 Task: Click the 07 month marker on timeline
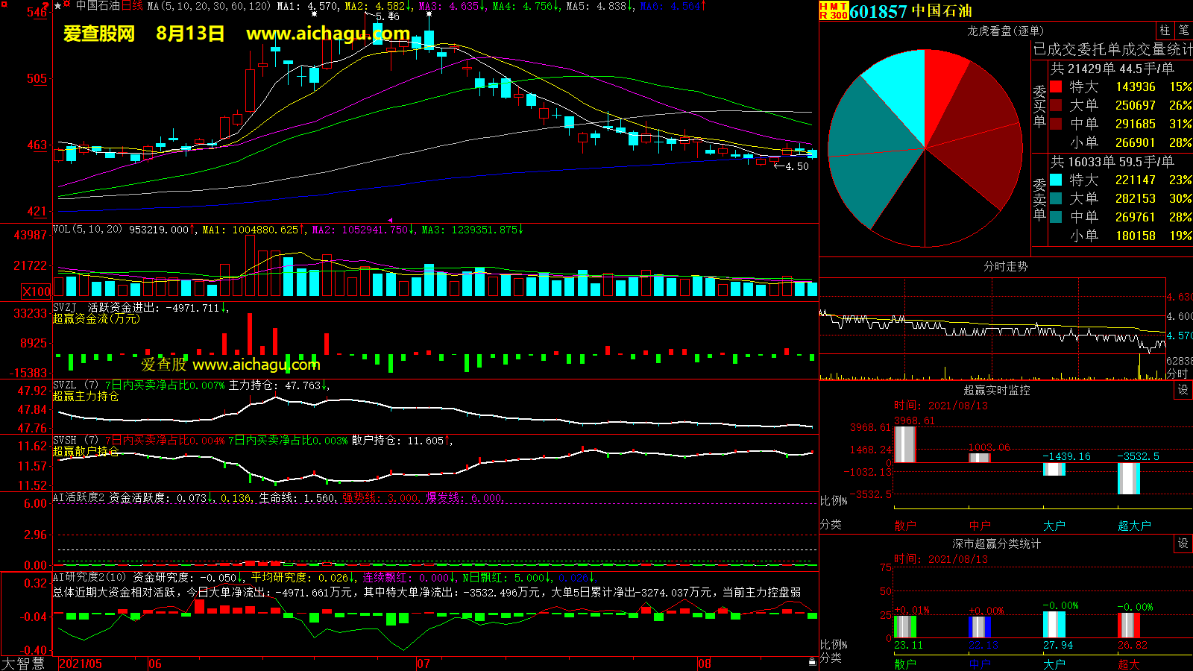[x=423, y=664]
